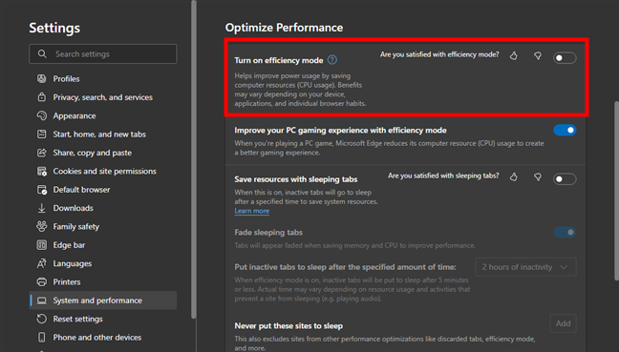Enable Save resources with sleeping tabs toggle
Image resolution: width=619 pixels, height=352 pixels.
tap(565, 179)
